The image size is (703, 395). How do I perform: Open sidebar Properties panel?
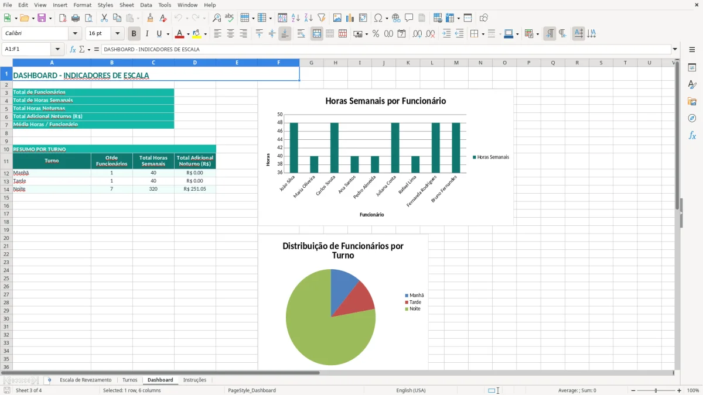coord(692,67)
